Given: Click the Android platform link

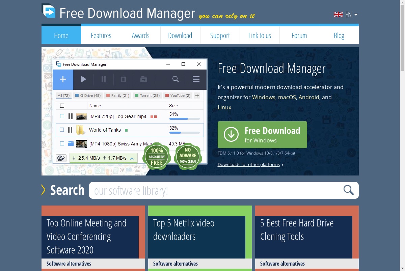Looking at the screenshot, I should (309, 97).
